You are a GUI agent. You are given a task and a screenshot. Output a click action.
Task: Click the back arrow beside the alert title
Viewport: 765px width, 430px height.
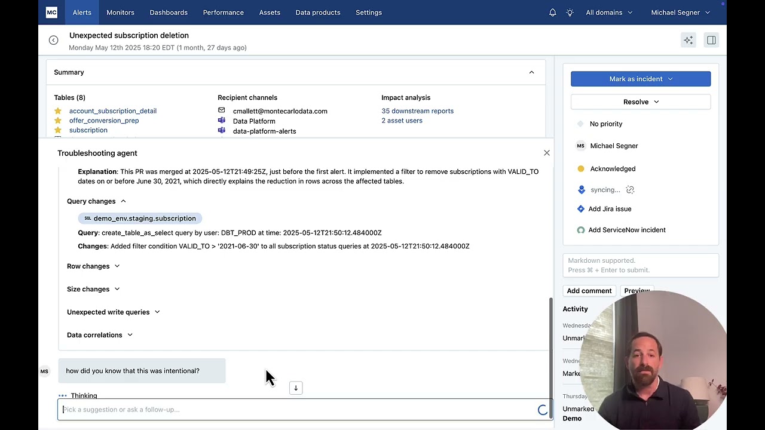tap(53, 40)
